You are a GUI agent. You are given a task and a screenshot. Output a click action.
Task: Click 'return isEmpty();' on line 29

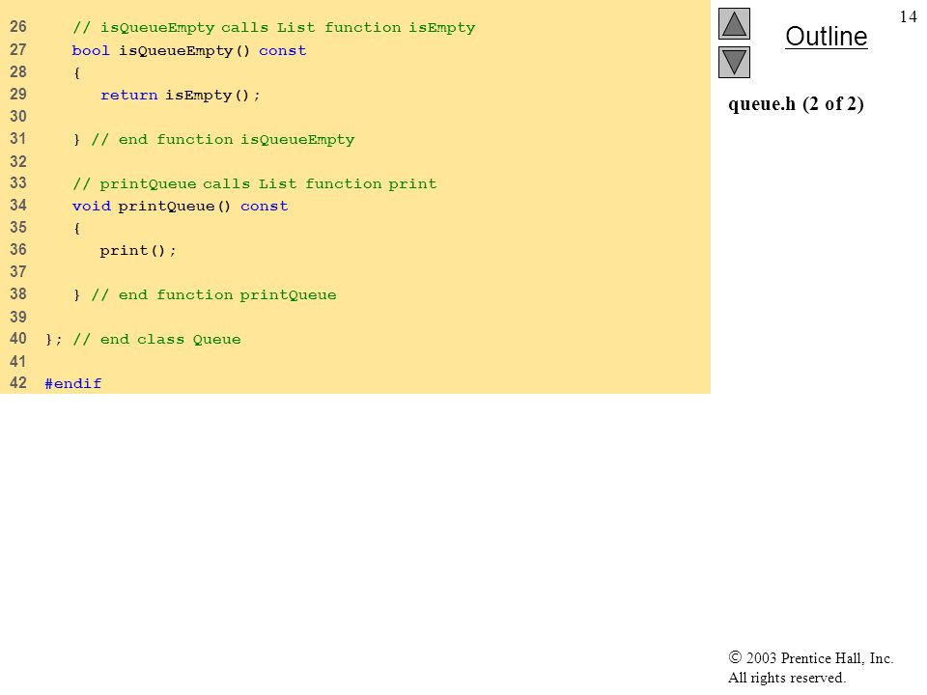click(x=181, y=96)
